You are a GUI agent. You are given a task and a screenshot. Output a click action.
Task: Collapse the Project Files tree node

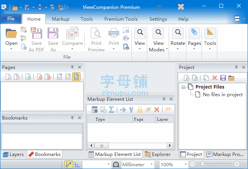tap(183, 87)
